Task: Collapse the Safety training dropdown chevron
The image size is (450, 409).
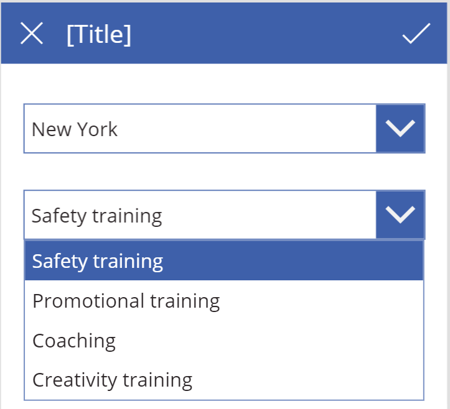Action: click(x=400, y=214)
